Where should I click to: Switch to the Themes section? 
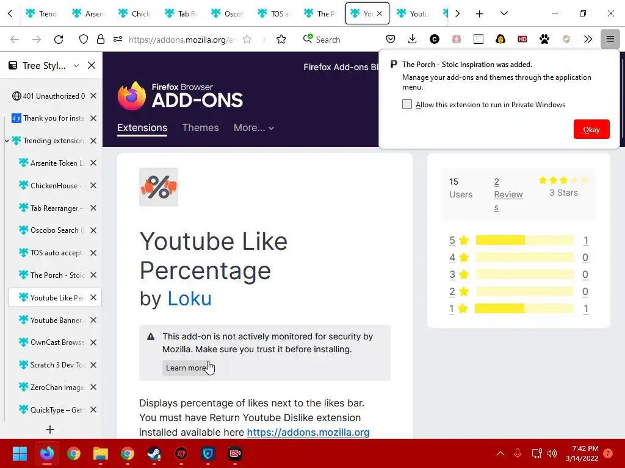click(x=200, y=128)
